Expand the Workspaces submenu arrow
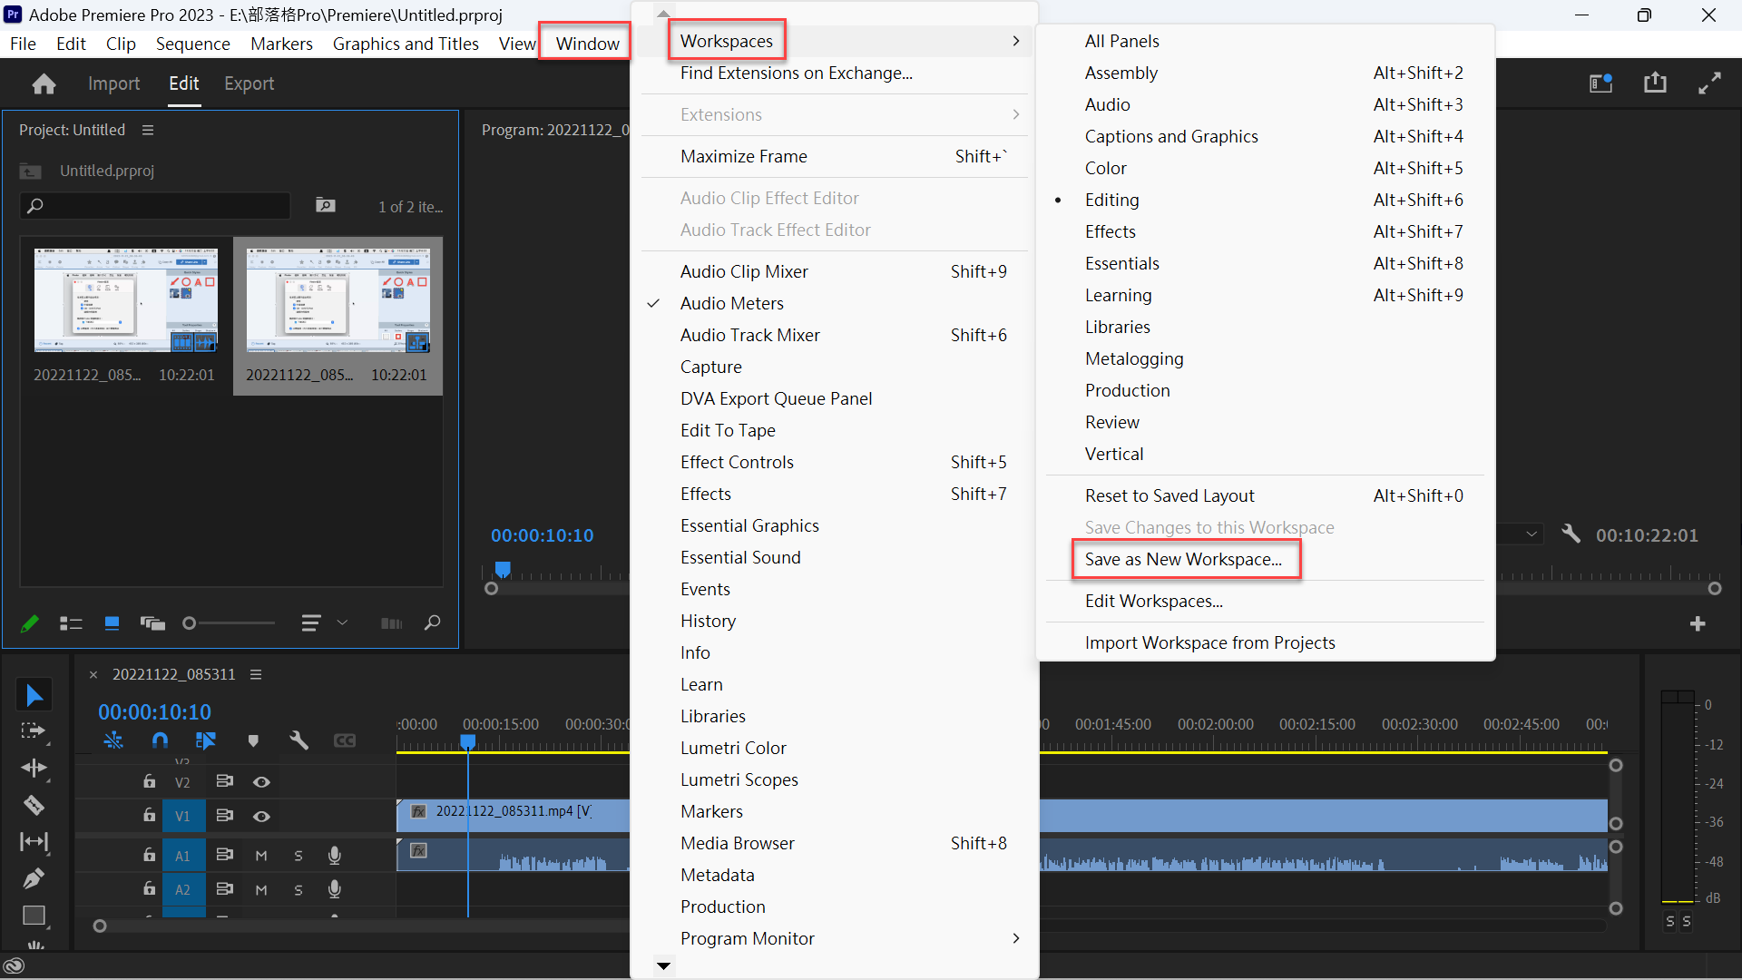Viewport: 1742px width, 980px height. (x=1016, y=41)
